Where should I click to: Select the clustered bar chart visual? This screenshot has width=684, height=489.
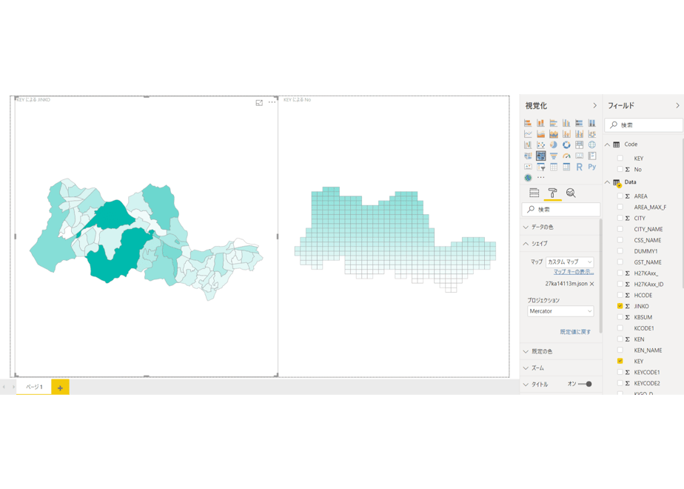[x=554, y=123]
